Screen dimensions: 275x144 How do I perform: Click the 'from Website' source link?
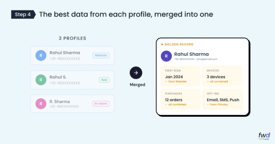176,82
